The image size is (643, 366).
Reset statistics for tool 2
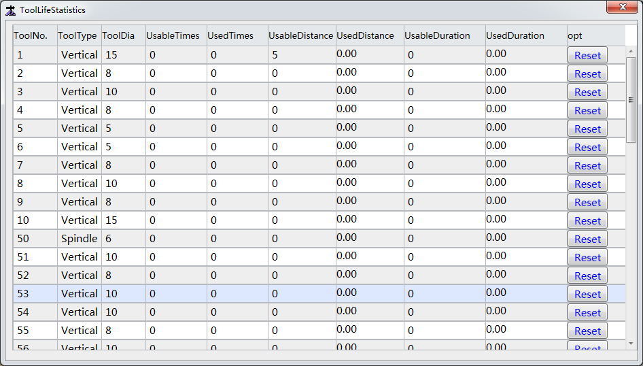[587, 74]
